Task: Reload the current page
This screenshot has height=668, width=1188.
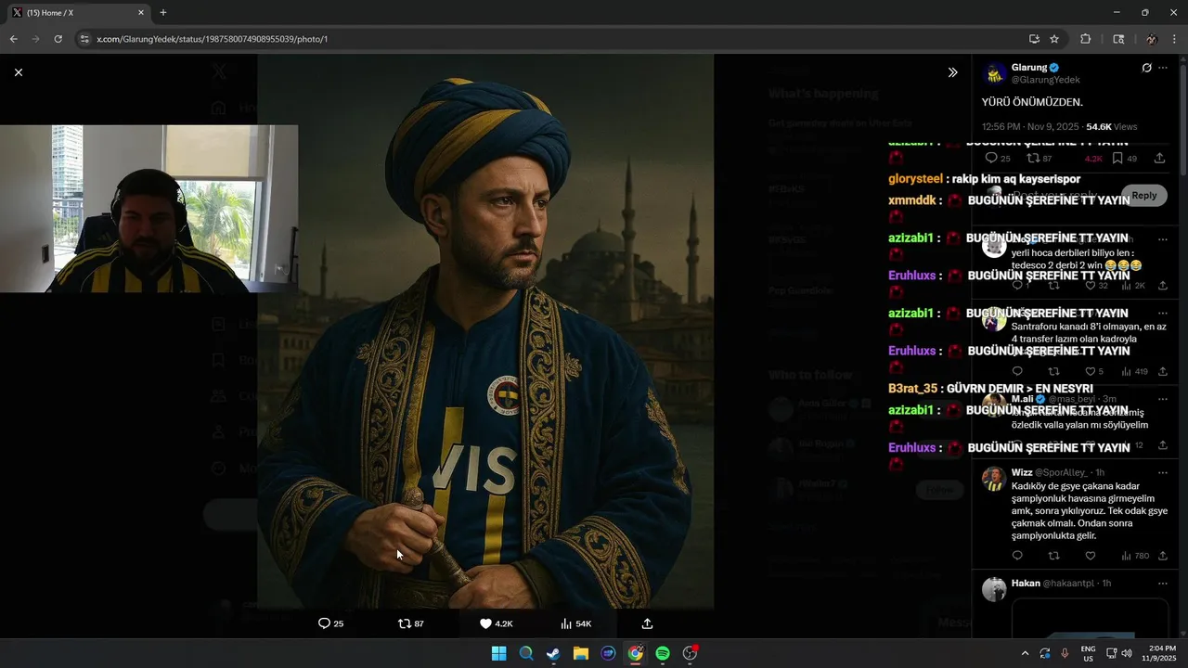Action: point(58,39)
